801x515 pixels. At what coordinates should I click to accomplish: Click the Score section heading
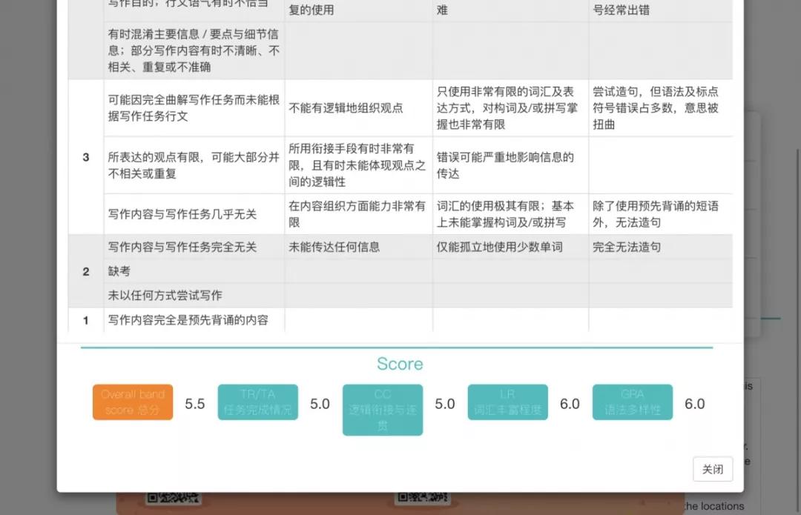tap(400, 364)
